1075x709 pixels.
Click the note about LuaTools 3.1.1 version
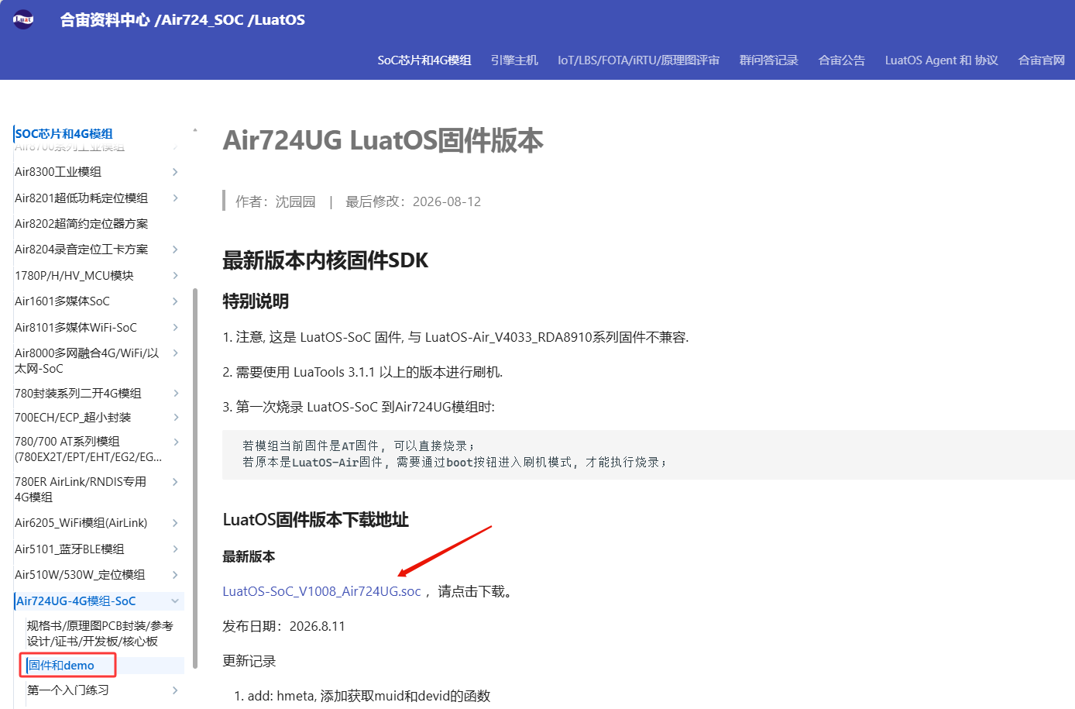tap(362, 373)
